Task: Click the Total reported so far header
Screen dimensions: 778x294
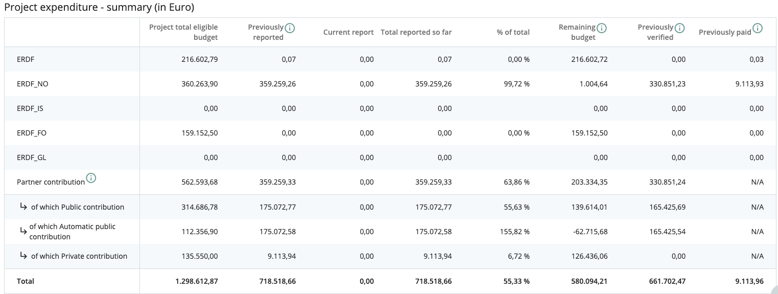Action: (416, 32)
